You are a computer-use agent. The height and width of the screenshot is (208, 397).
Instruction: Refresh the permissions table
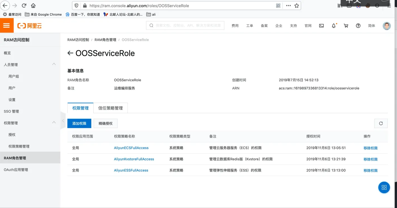click(x=381, y=123)
